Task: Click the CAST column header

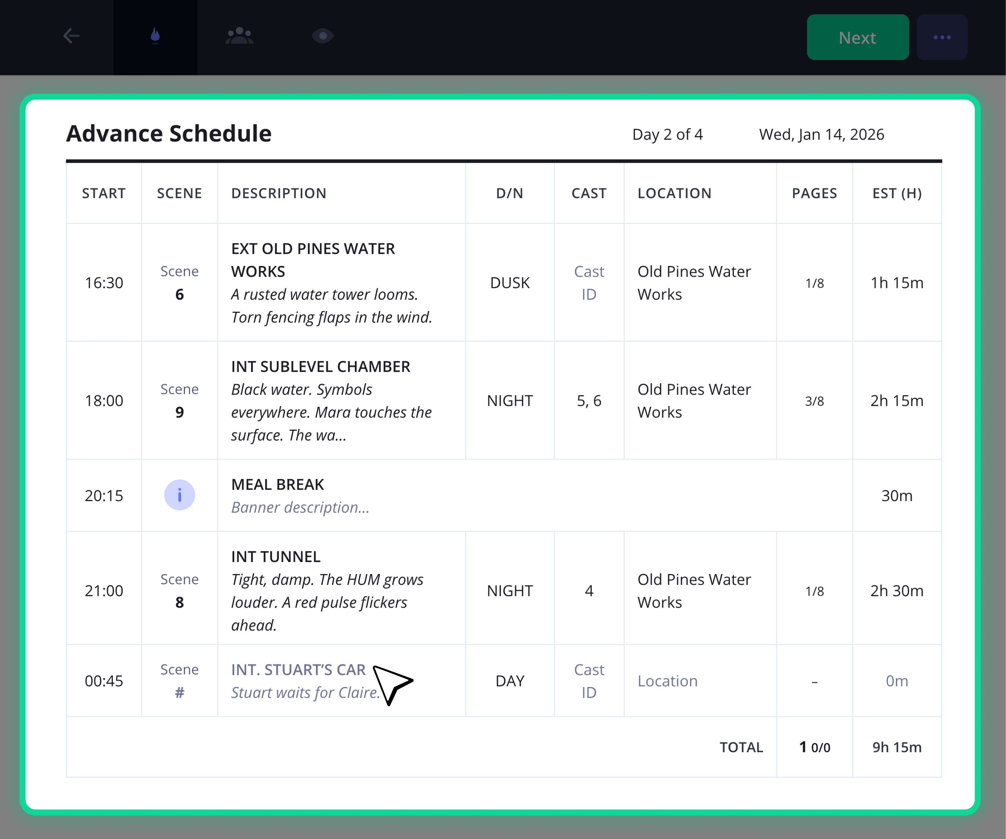Action: point(589,194)
